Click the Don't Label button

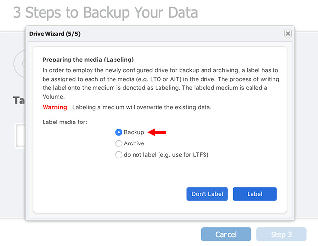(207, 194)
